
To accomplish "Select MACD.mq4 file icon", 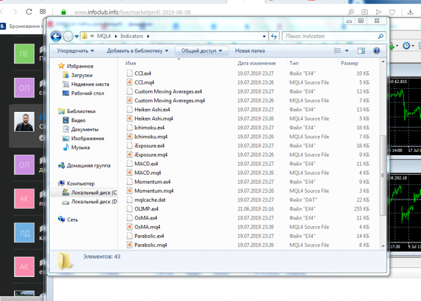I will point(129,173).
